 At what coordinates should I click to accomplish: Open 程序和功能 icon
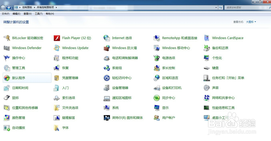(x=57, y=58)
